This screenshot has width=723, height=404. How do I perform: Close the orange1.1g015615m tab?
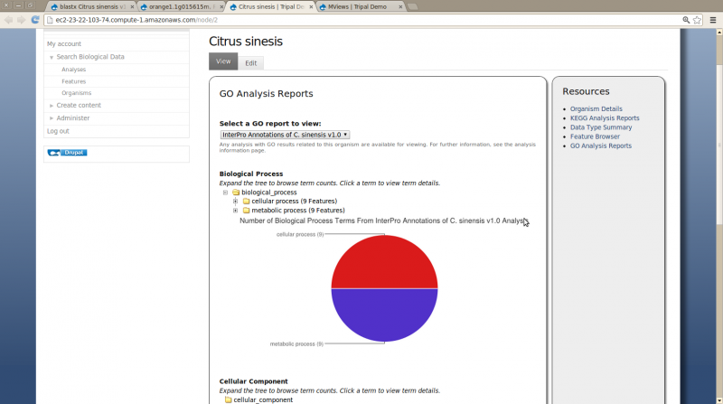tap(221, 7)
